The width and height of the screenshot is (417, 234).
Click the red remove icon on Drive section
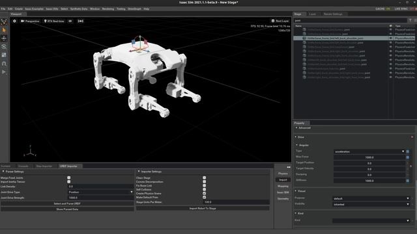tap(412, 137)
